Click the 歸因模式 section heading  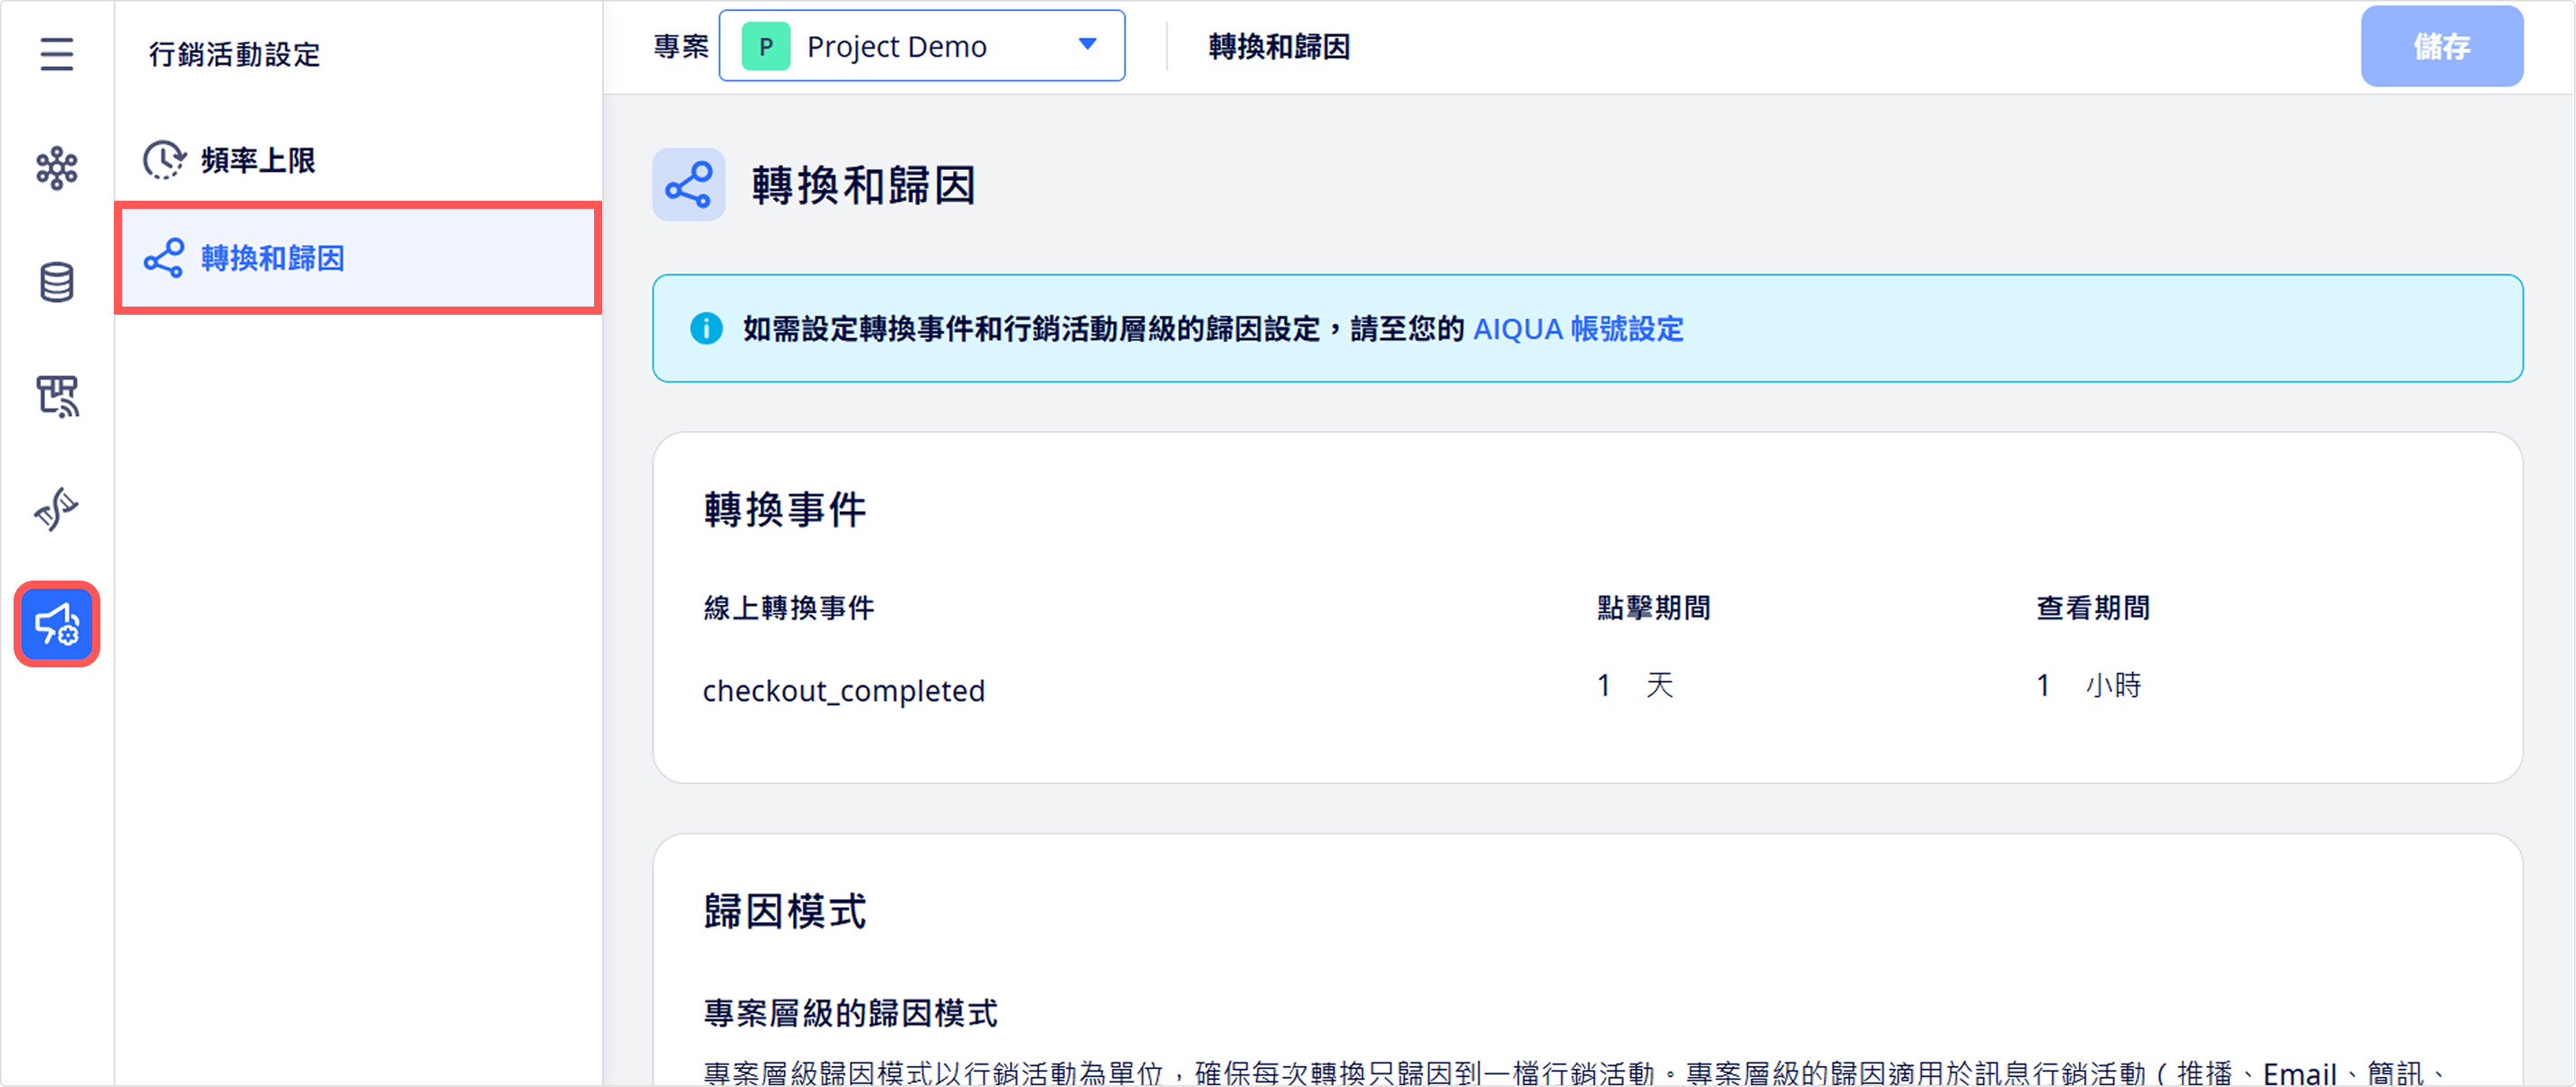[785, 912]
